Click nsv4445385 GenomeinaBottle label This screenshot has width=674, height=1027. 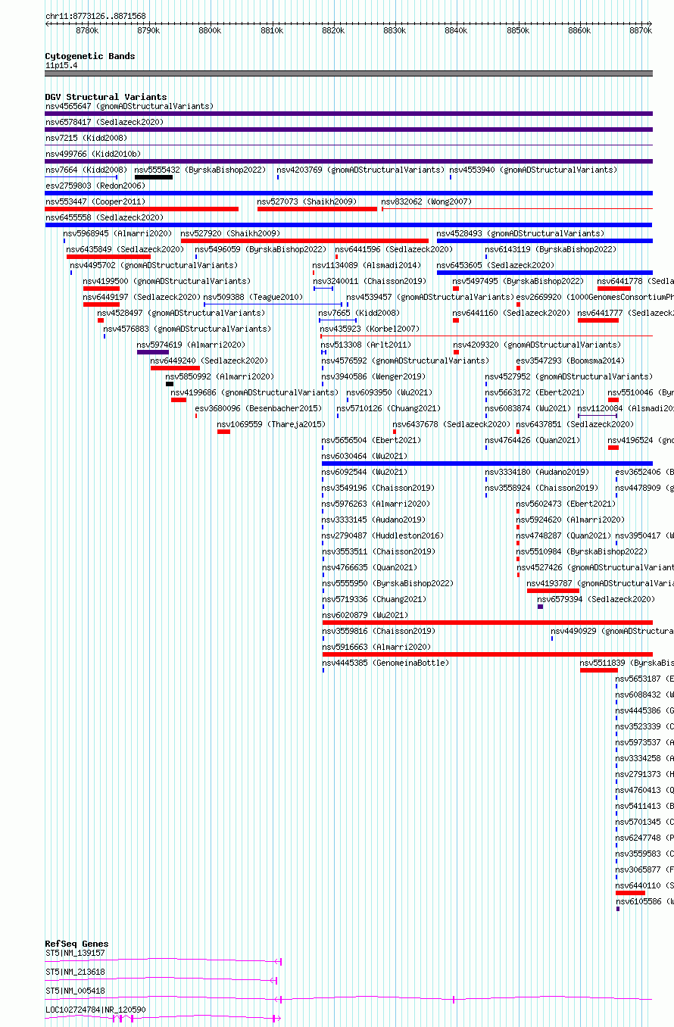(x=385, y=663)
